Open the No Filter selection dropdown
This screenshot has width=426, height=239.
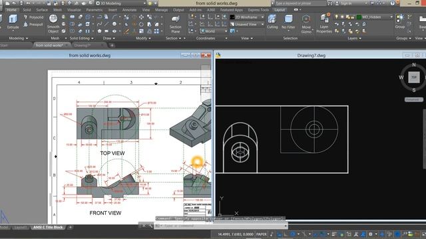point(288,22)
